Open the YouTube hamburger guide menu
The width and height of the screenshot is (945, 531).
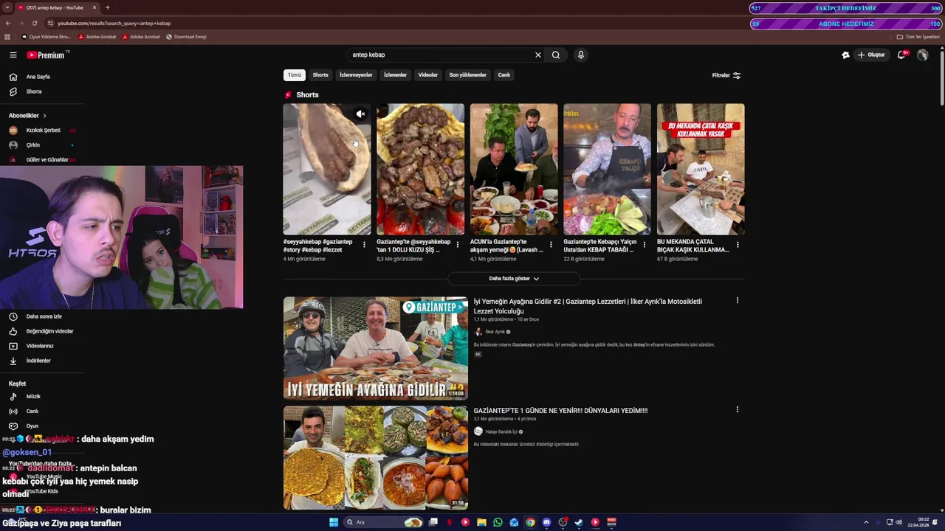click(13, 55)
